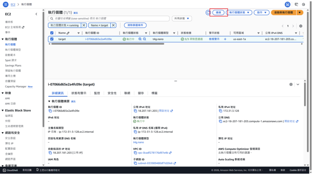Open the 執行個體狀態 dropdown button
This screenshot has height=175, width=312.
tap(239, 12)
